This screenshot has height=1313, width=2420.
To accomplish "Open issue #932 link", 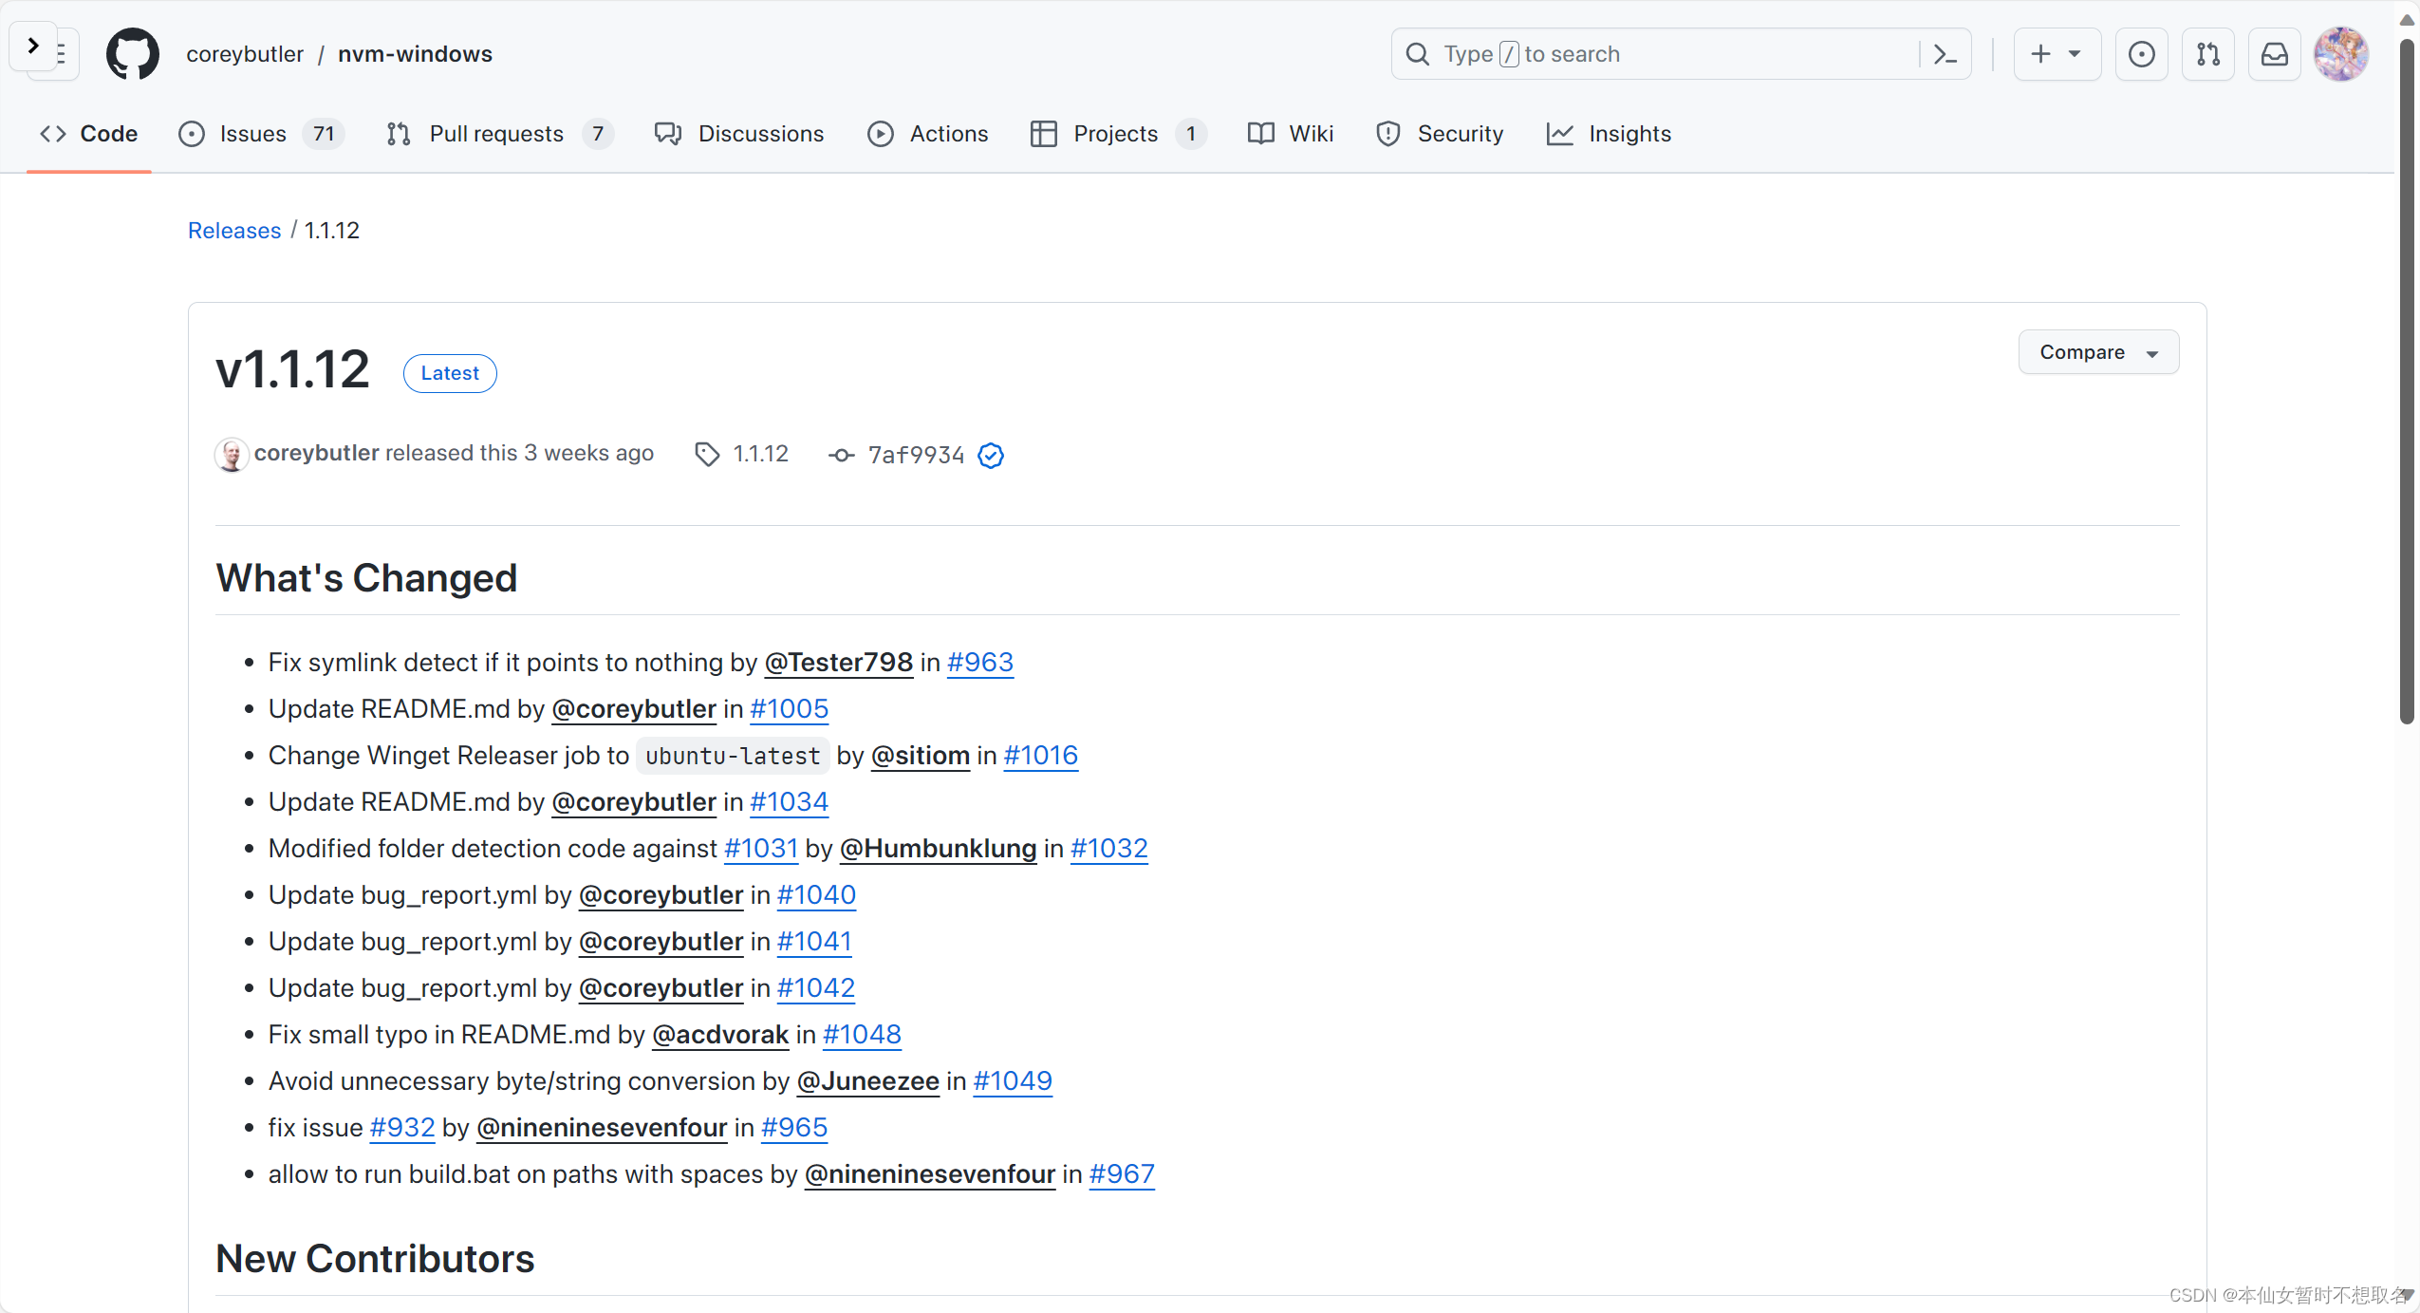I will point(402,1128).
